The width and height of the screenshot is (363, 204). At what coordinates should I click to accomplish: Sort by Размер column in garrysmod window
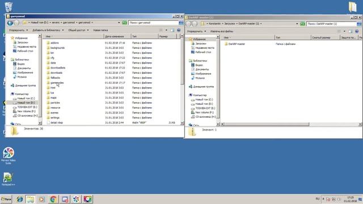tap(167, 36)
